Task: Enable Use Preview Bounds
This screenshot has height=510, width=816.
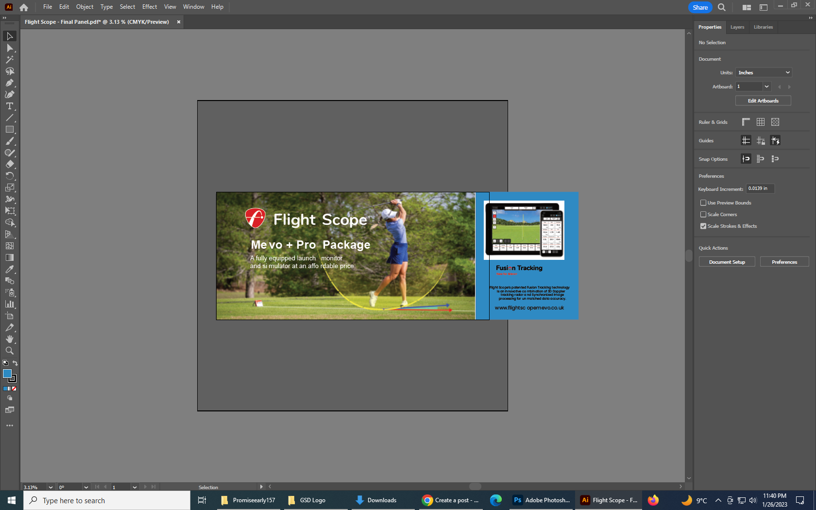Action: [703, 203]
